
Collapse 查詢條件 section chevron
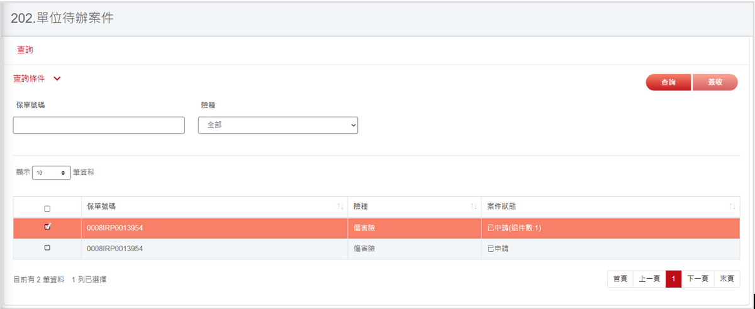pyautogui.click(x=57, y=79)
